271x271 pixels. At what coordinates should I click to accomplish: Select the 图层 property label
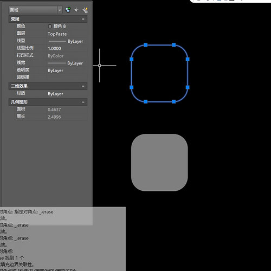click(x=21, y=33)
